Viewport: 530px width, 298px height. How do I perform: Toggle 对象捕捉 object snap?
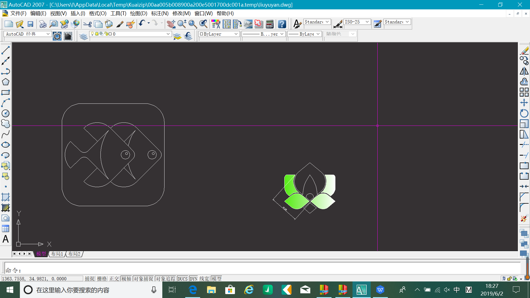coord(144,279)
